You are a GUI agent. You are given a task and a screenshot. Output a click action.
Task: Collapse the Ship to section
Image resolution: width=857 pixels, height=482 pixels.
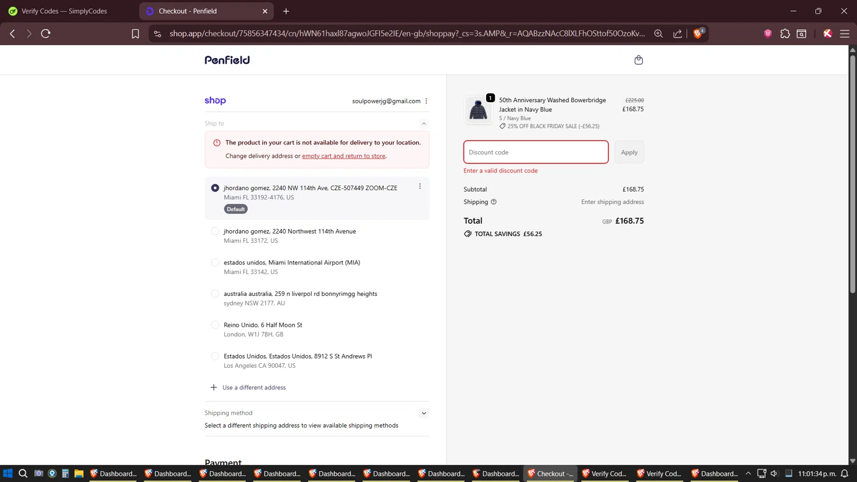point(424,123)
